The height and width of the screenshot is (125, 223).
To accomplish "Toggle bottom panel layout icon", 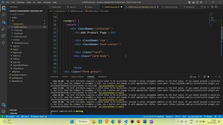I will tap(194, 2).
